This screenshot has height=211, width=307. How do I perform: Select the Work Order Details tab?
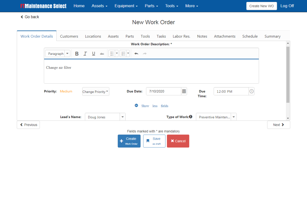[36, 36]
